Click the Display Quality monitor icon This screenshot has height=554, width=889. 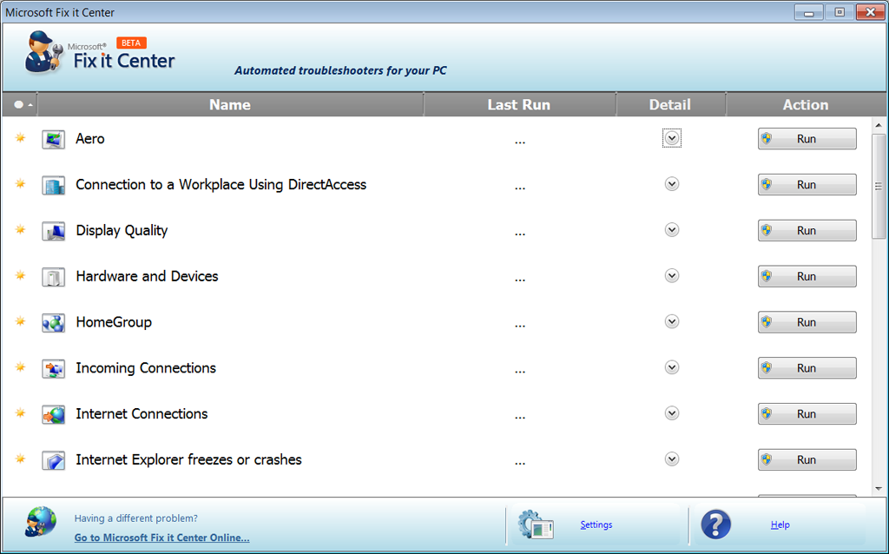(53, 231)
